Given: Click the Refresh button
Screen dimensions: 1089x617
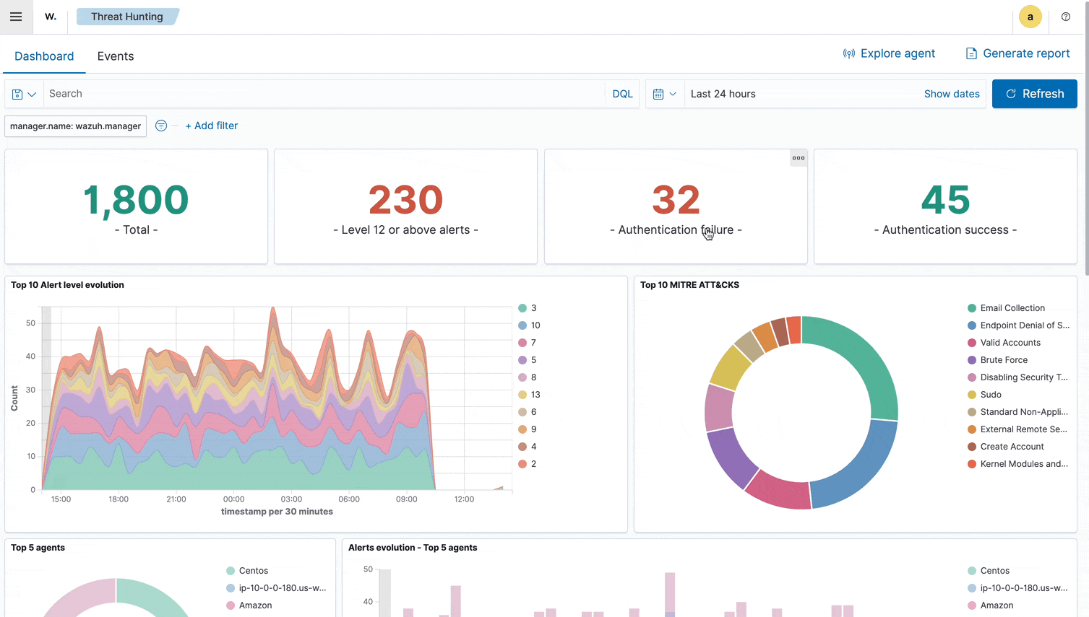Looking at the screenshot, I should click(1034, 94).
